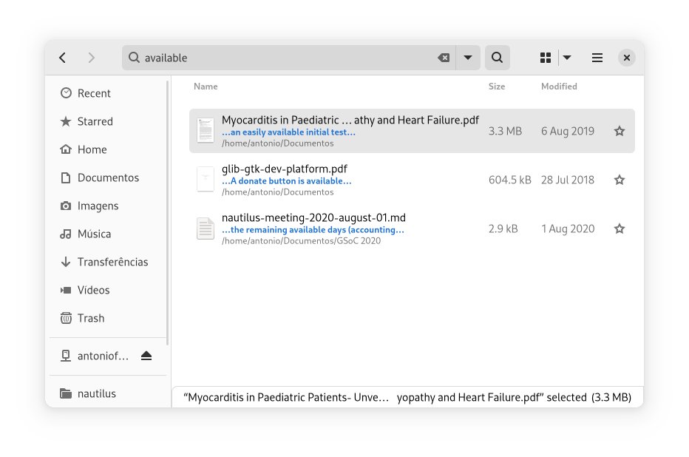This screenshot has width=689, height=457.
Task: Switch to grid view
Action: (545, 57)
